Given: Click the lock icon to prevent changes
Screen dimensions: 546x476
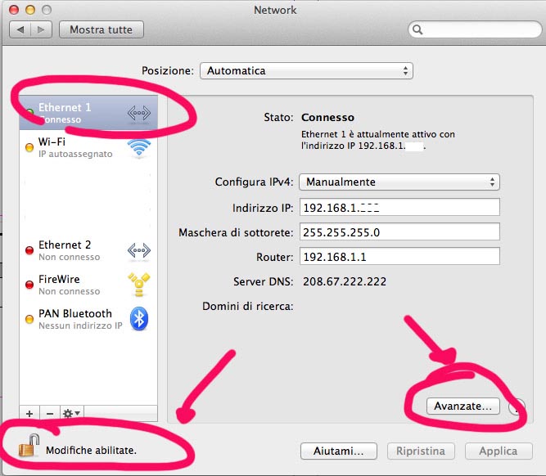Looking at the screenshot, I should coord(29,446).
